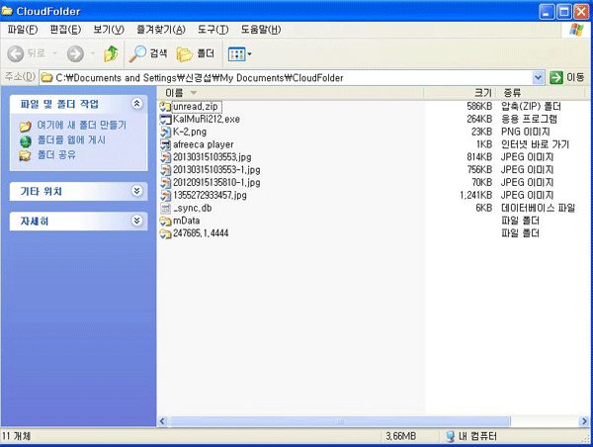Select the KalMuRi212.exe icon
The width and height of the screenshot is (593, 447).
(x=165, y=120)
